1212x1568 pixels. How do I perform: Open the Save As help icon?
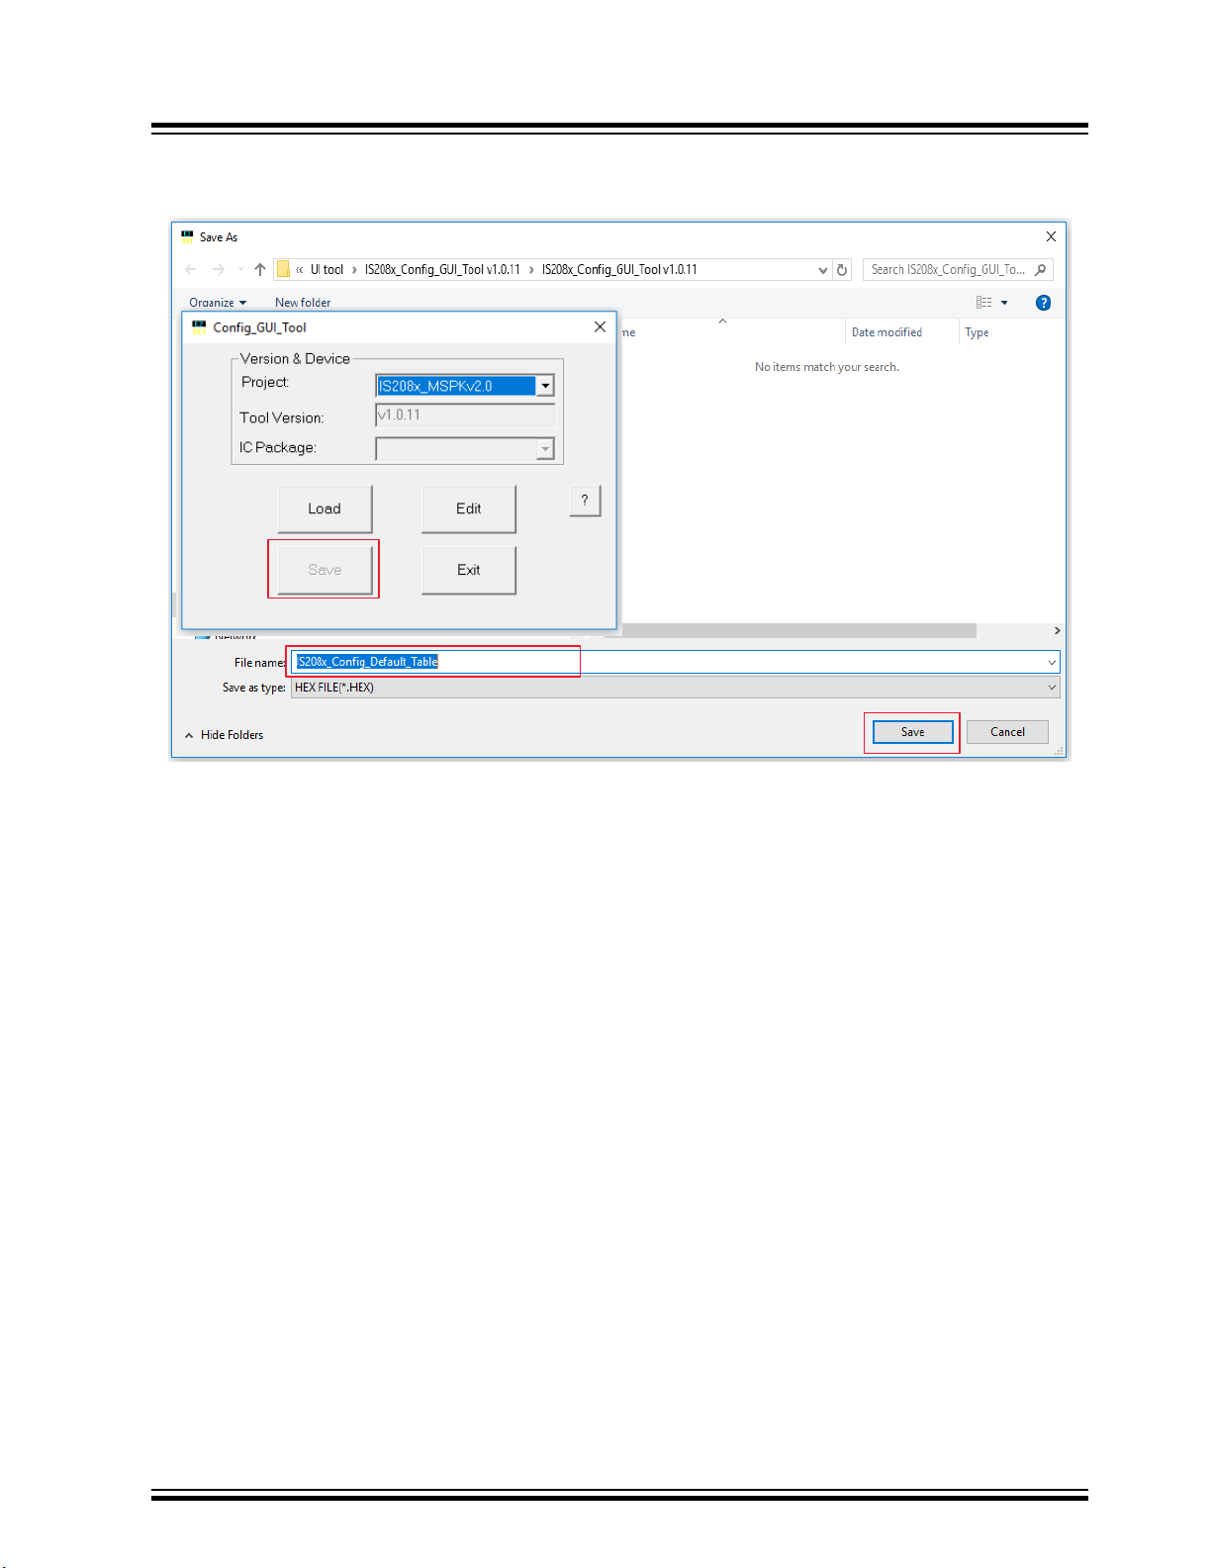(x=1043, y=303)
